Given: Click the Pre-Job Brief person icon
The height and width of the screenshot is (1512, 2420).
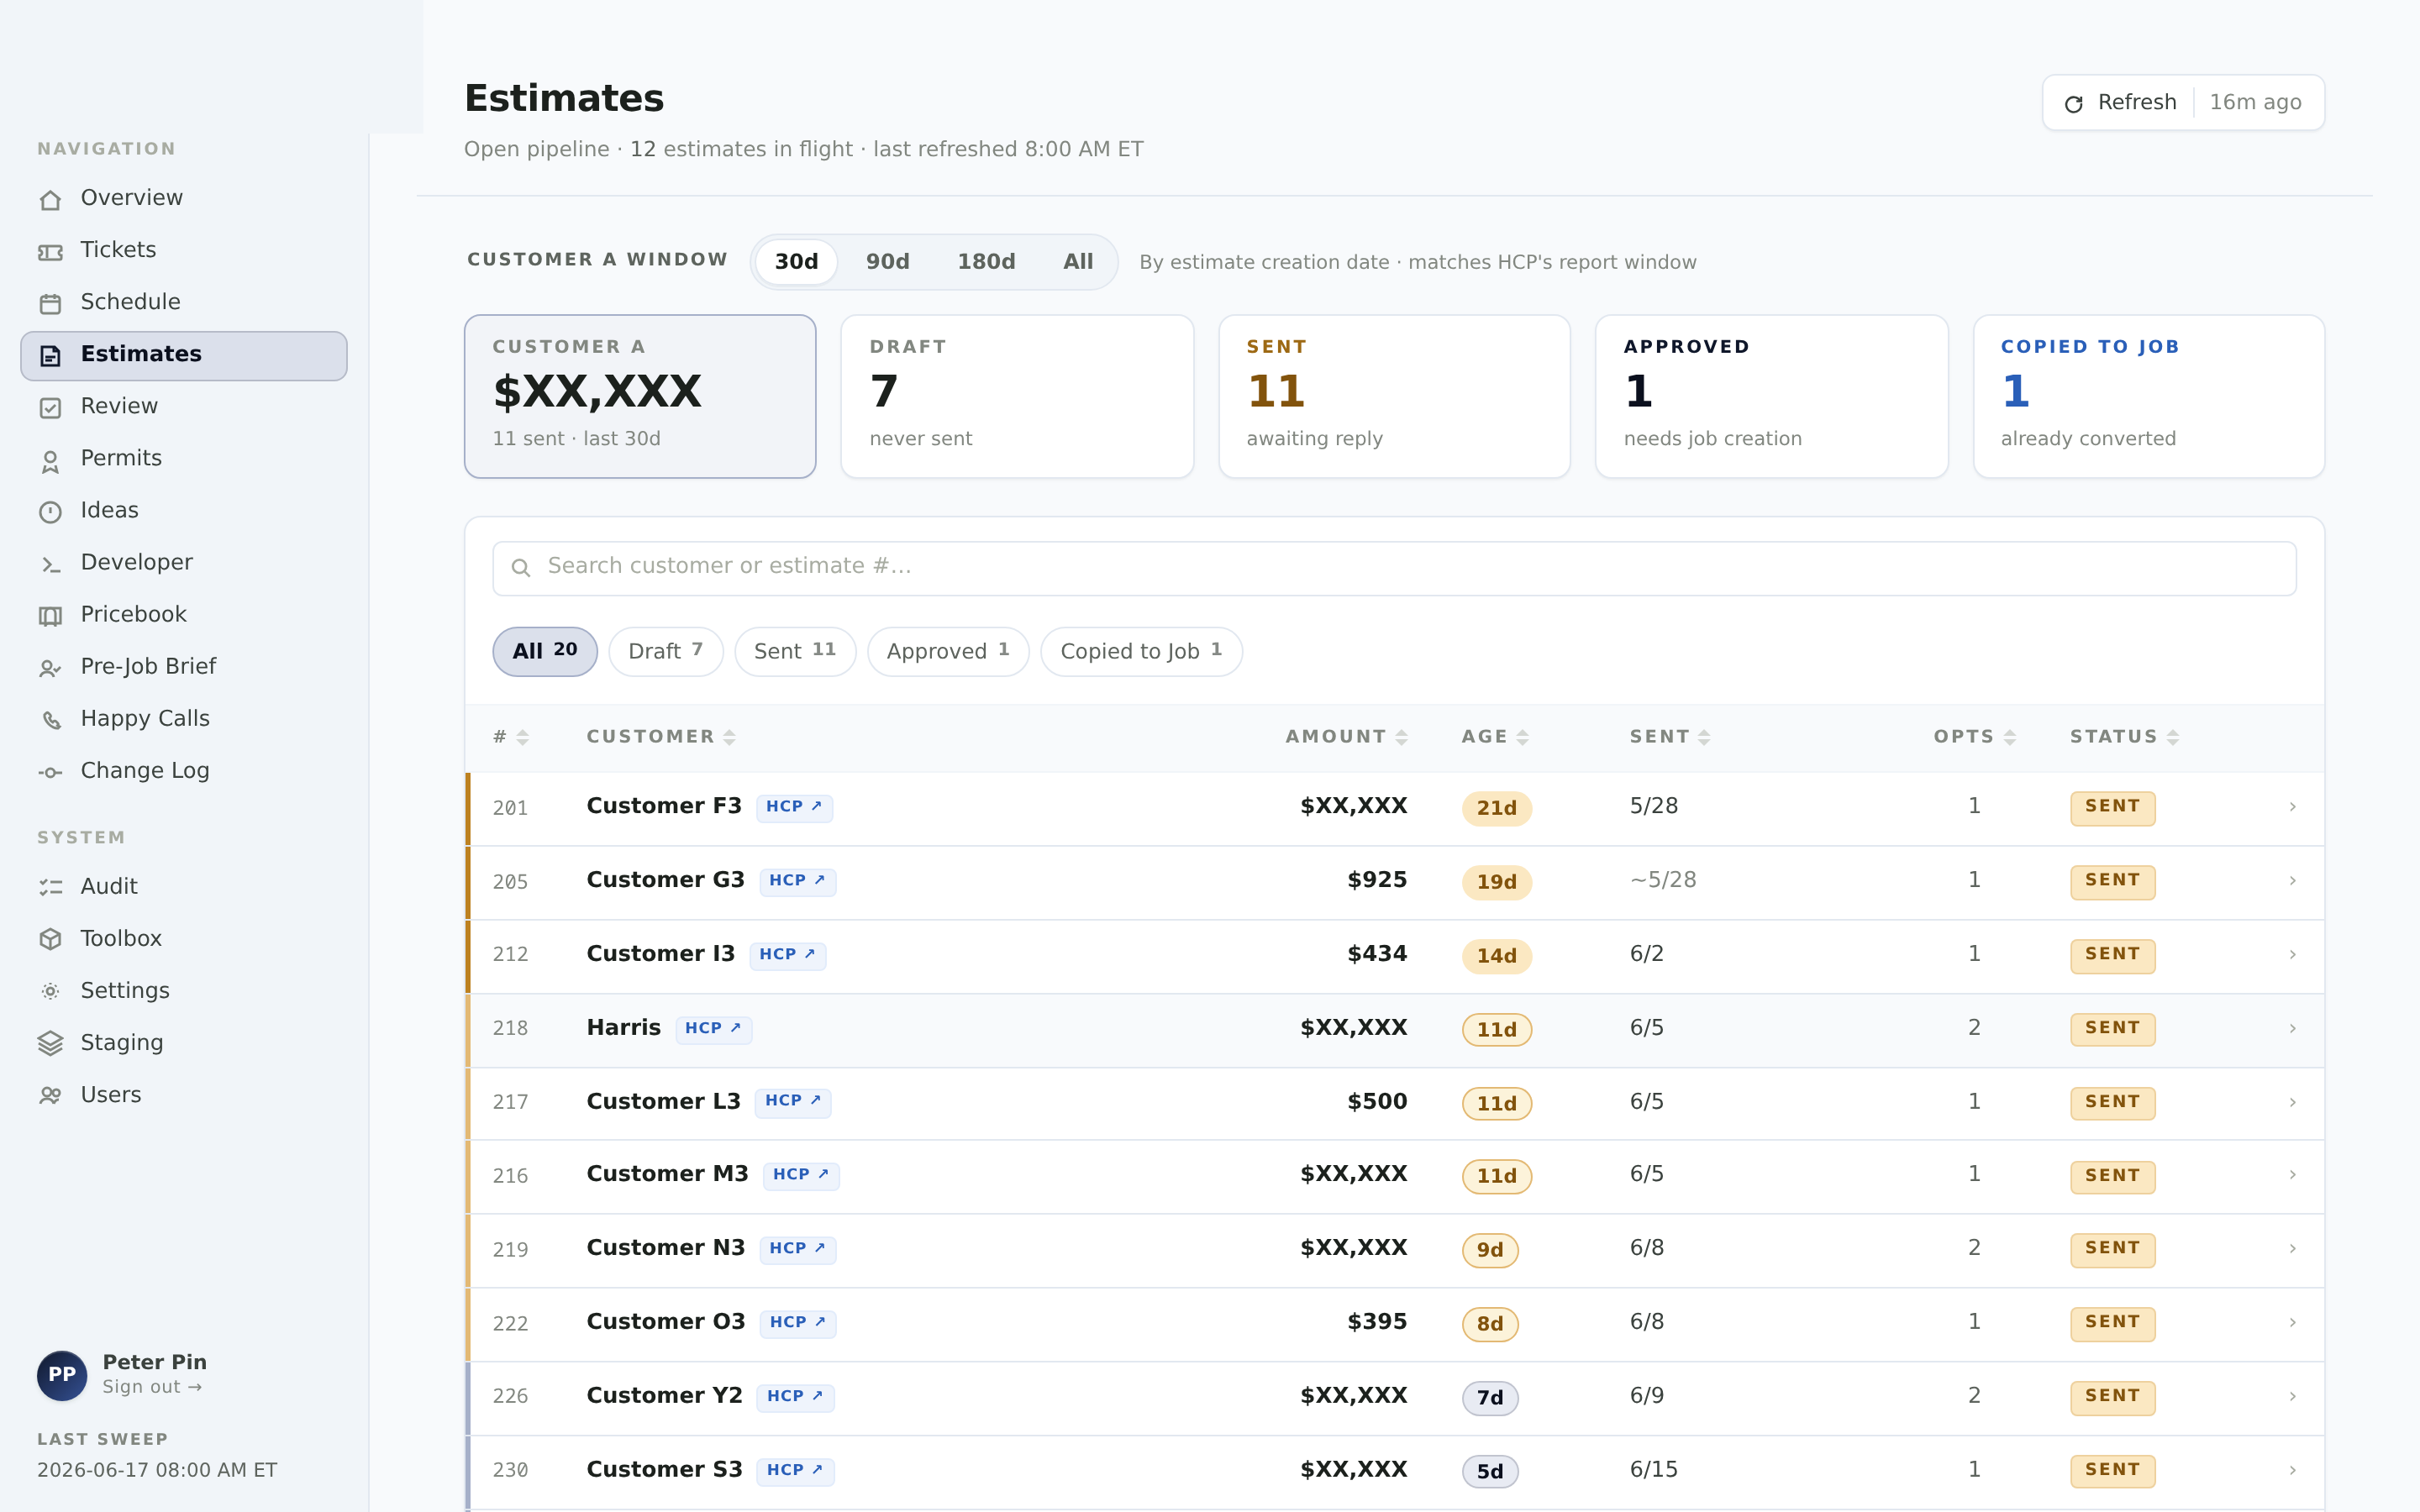Looking at the screenshot, I should [50, 668].
